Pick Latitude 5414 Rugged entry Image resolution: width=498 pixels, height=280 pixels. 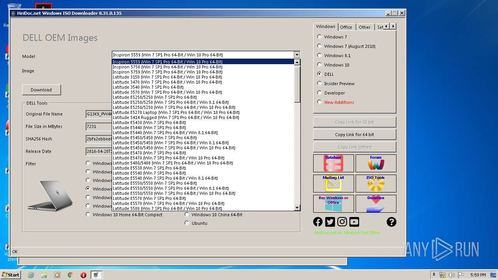coord(203,117)
